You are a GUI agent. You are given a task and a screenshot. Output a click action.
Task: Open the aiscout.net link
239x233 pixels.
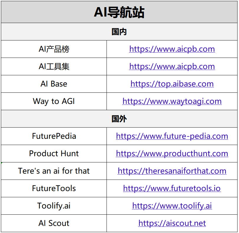coord(172,223)
